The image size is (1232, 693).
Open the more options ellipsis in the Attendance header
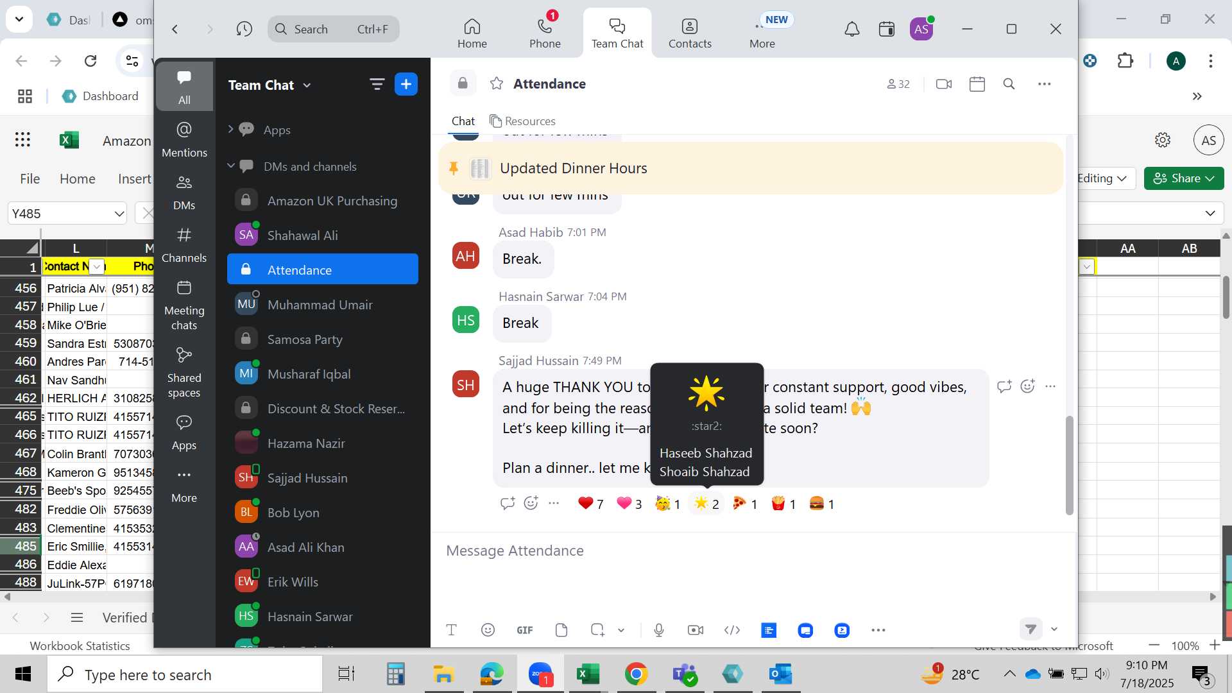(1045, 84)
